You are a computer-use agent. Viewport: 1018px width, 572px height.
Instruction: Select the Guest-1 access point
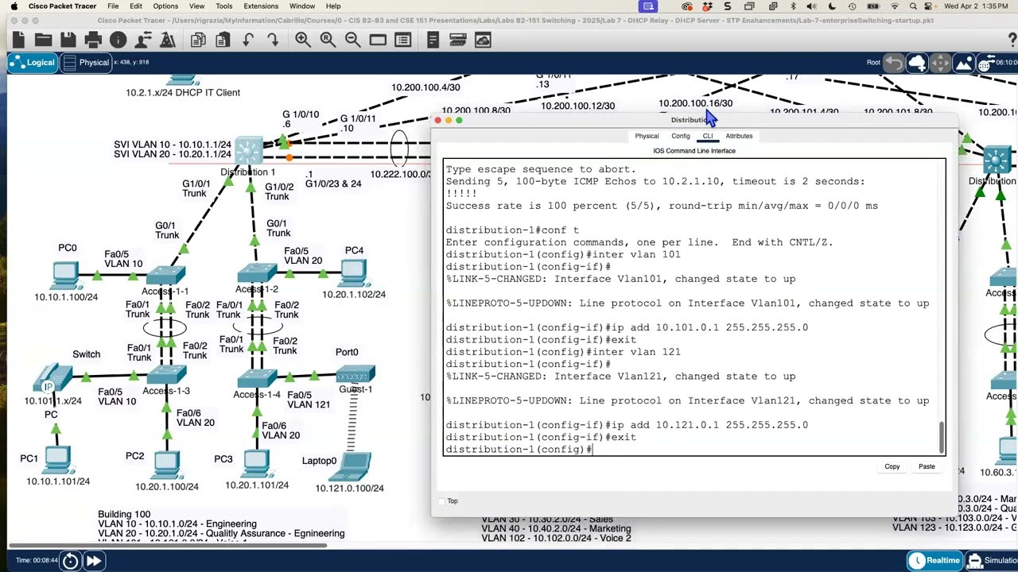356,373
